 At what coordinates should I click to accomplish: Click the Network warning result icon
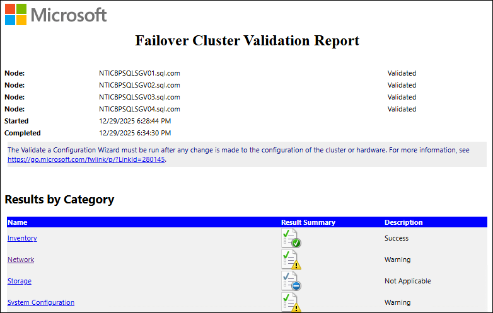(x=291, y=259)
